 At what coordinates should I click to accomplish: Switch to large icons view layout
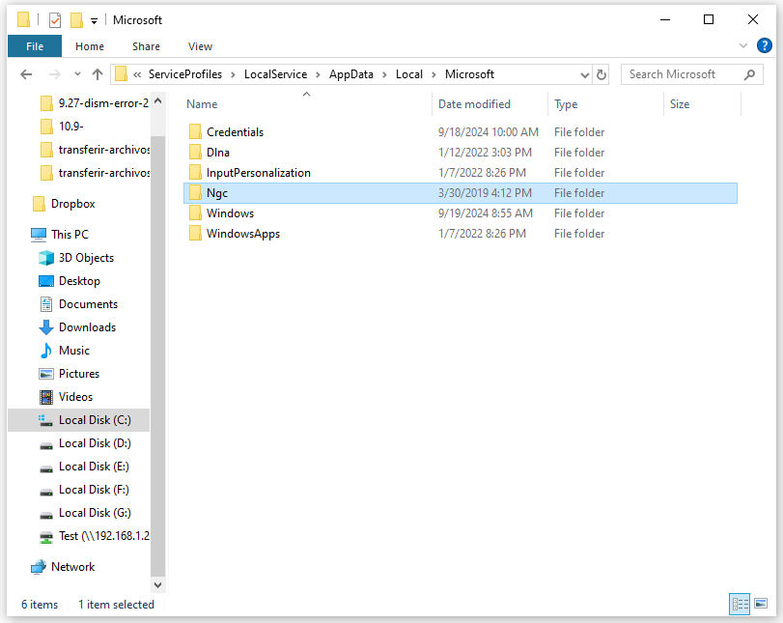point(761,604)
